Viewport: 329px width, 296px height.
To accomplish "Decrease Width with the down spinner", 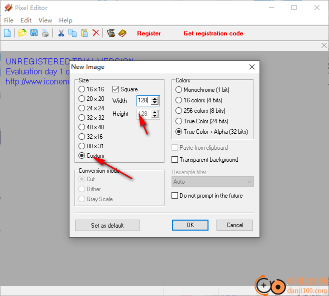I will [155, 103].
